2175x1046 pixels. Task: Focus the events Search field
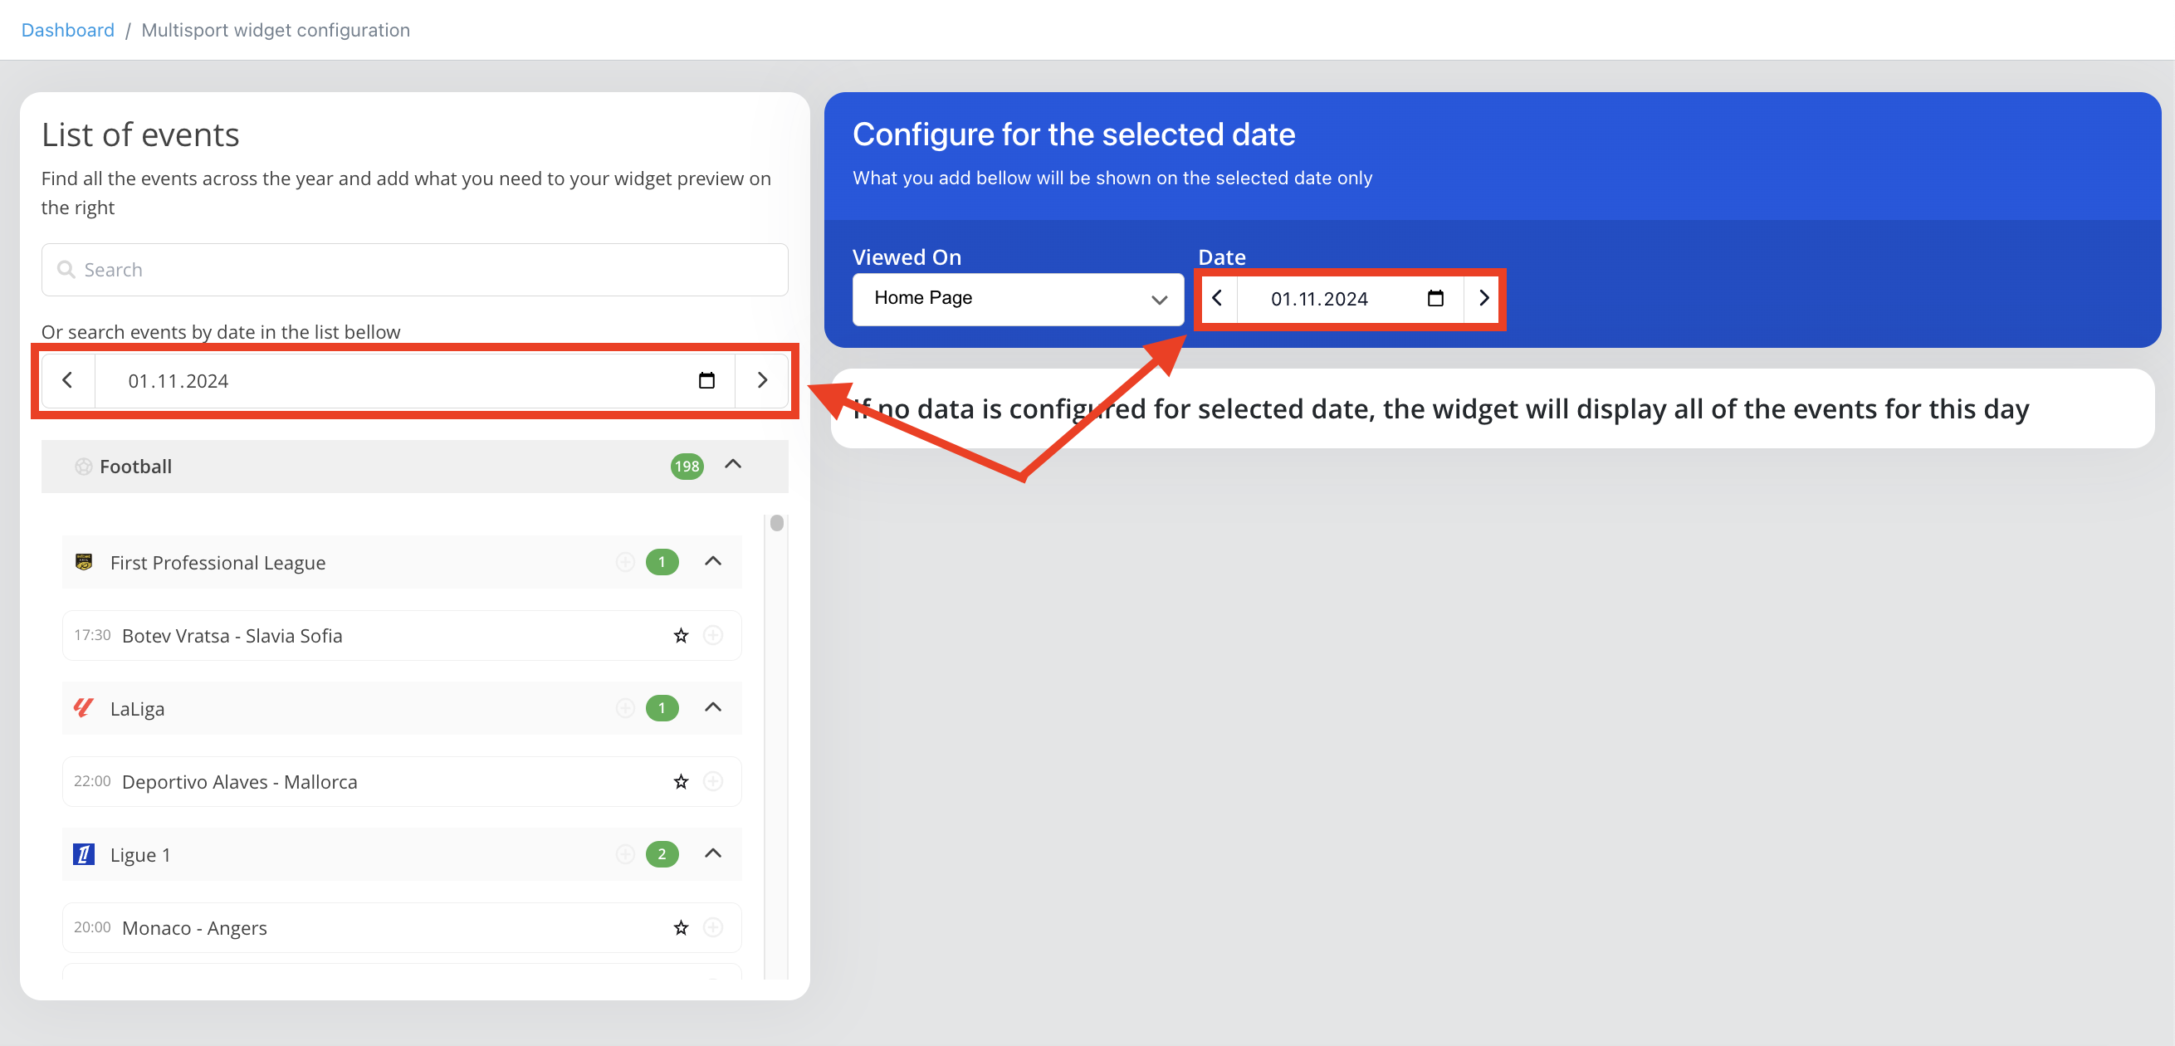pos(414,270)
